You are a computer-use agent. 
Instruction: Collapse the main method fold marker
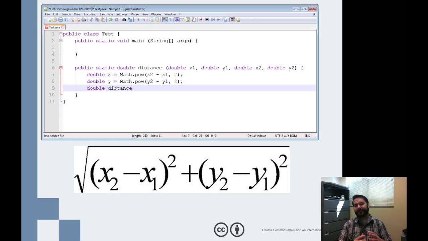tap(61, 41)
